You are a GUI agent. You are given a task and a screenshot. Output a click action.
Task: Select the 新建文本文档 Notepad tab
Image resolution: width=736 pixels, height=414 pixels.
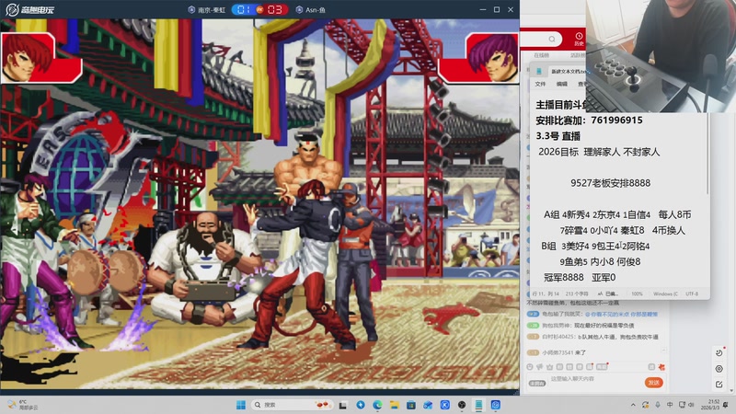[x=568, y=72]
